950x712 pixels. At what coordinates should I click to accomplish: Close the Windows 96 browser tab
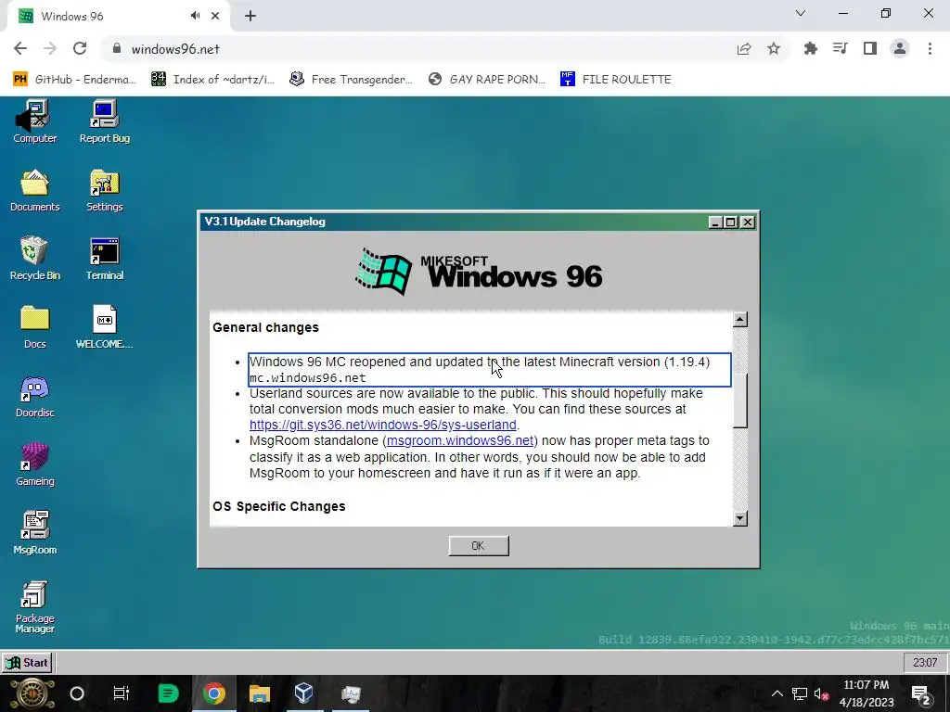pyautogui.click(x=215, y=17)
